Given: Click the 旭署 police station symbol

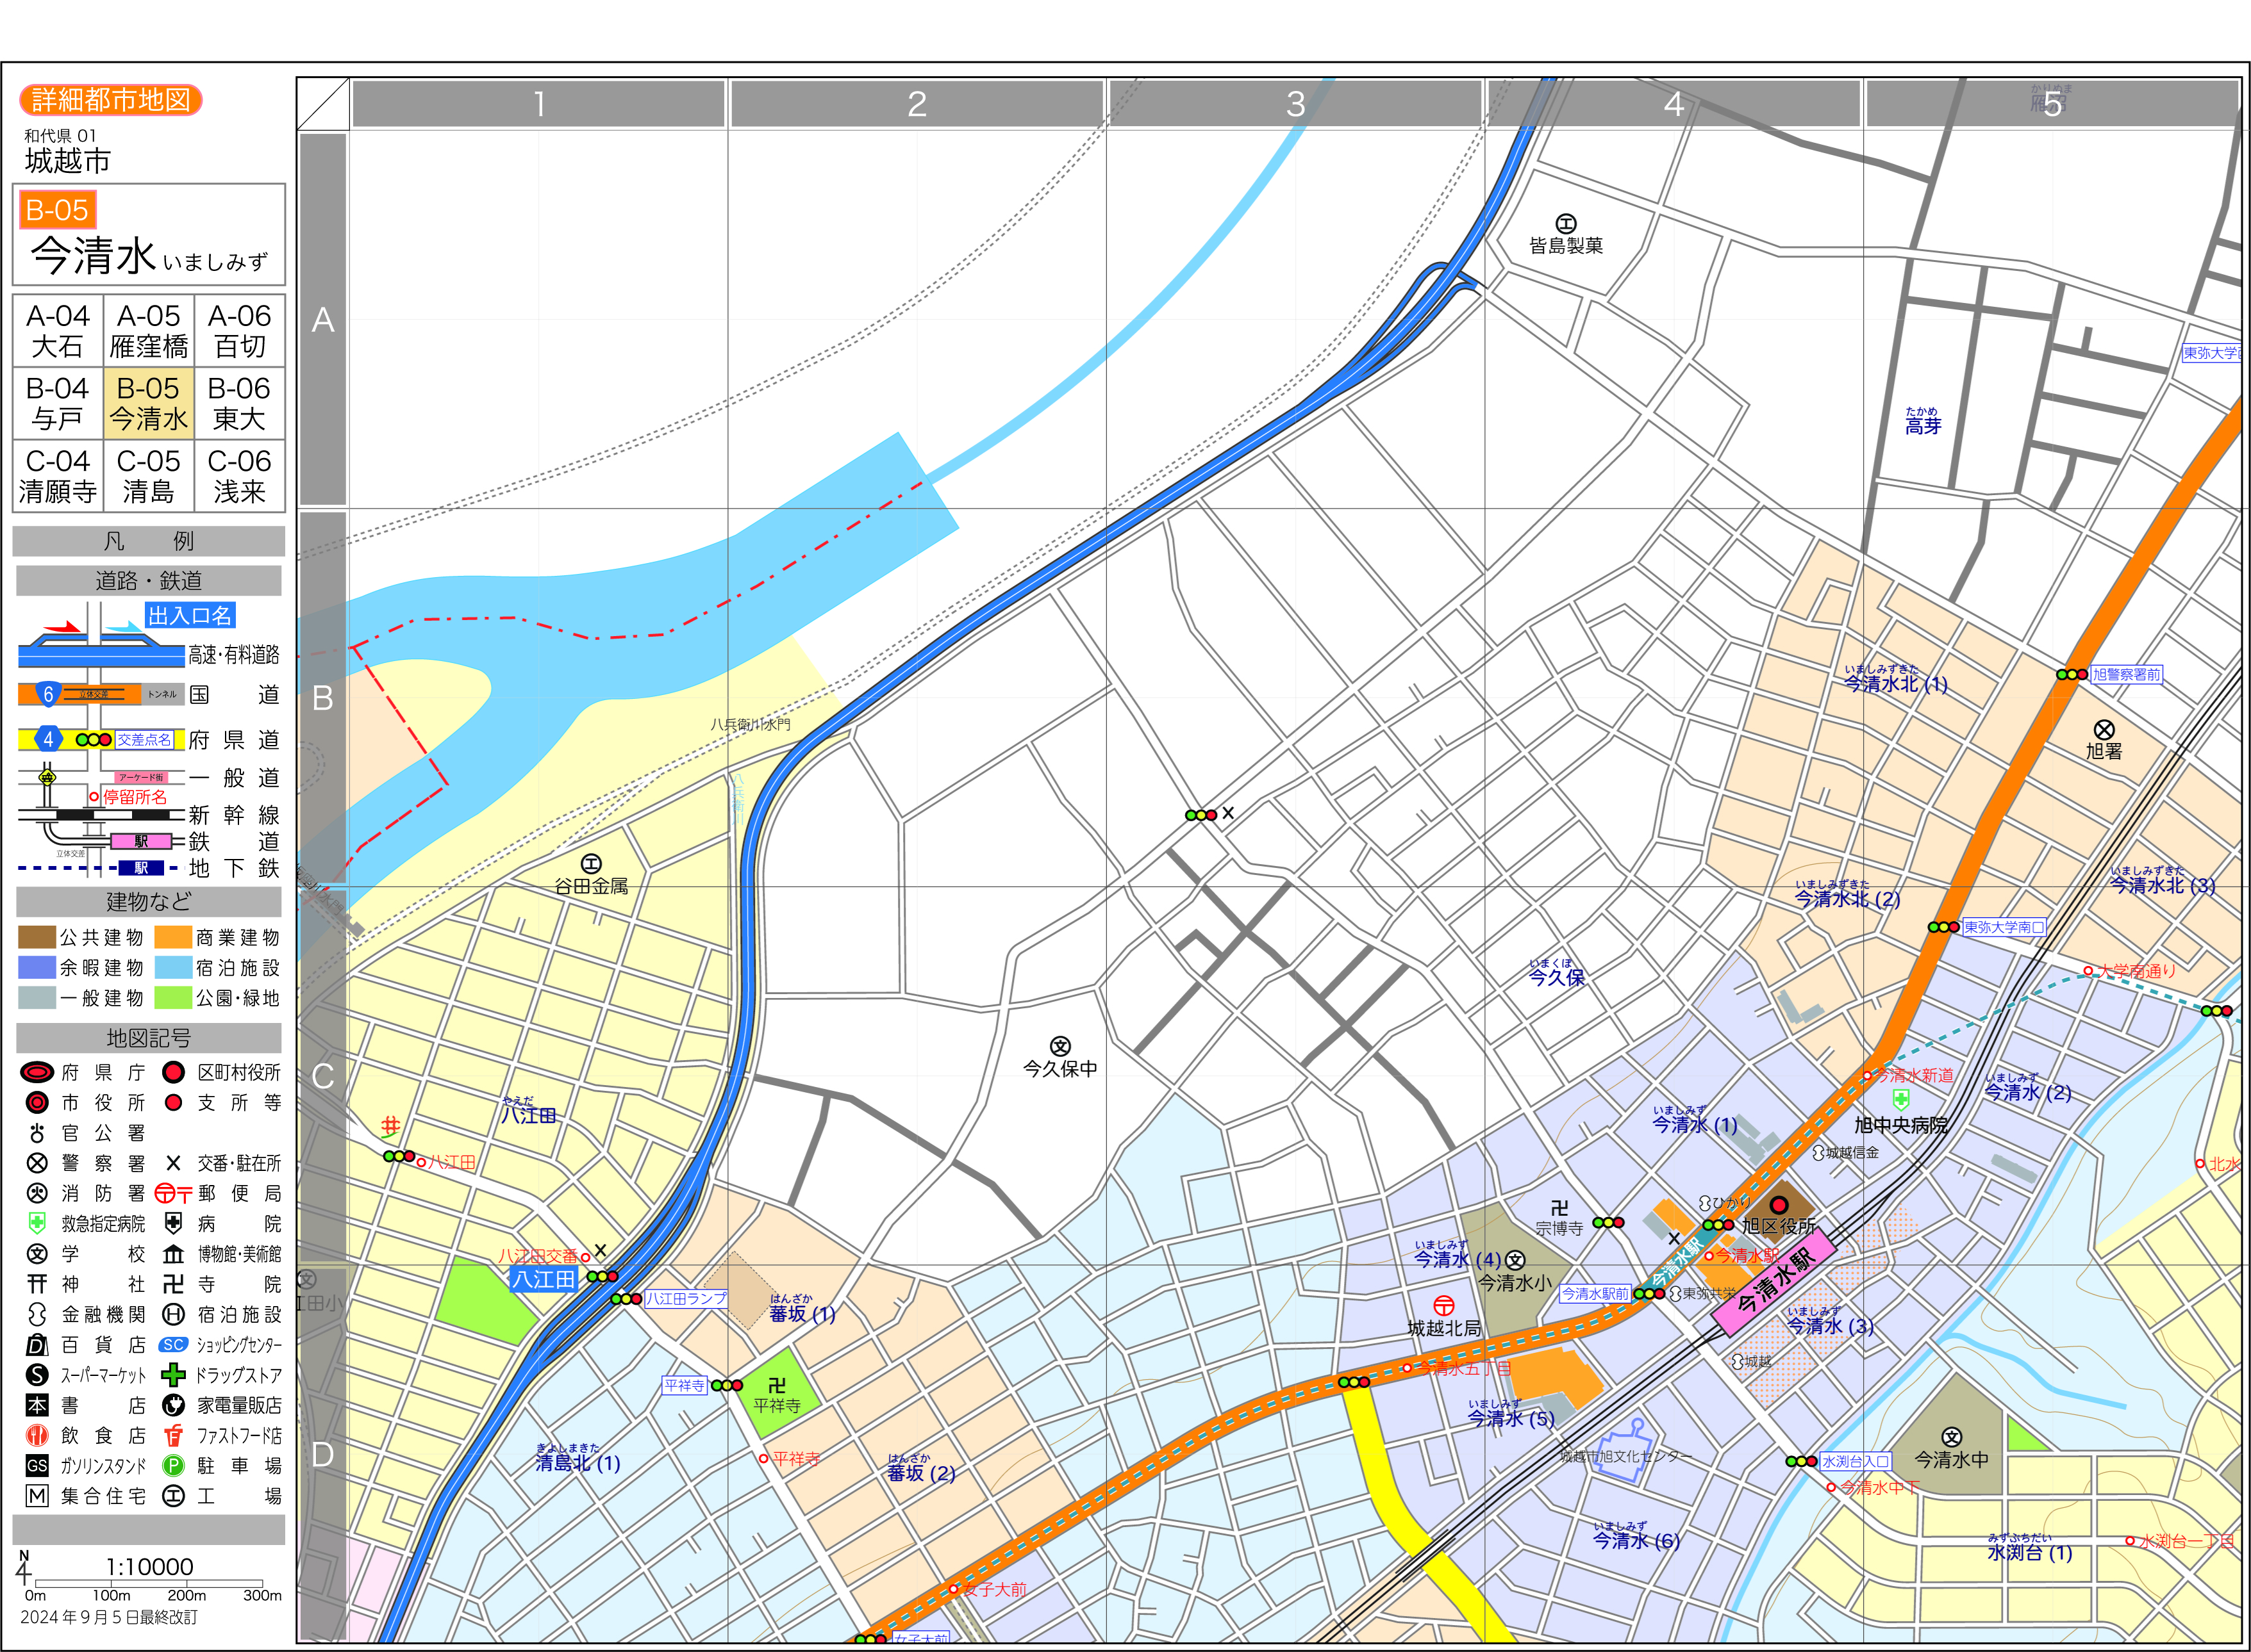Looking at the screenshot, I should [2104, 730].
